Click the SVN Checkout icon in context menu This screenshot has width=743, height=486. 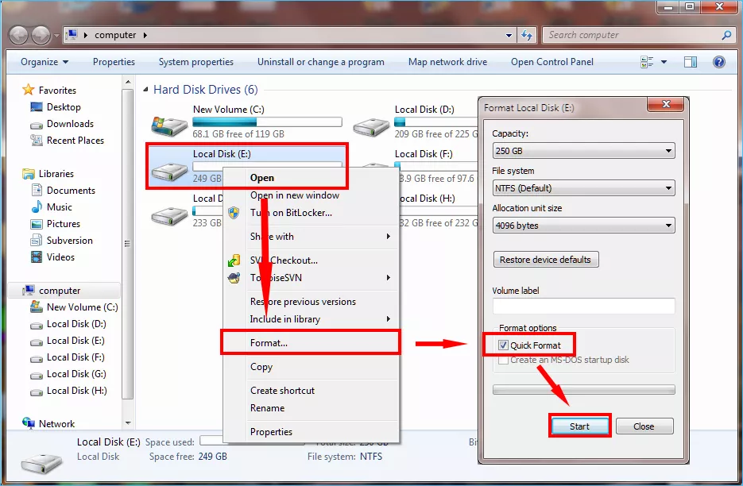click(234, 260)
